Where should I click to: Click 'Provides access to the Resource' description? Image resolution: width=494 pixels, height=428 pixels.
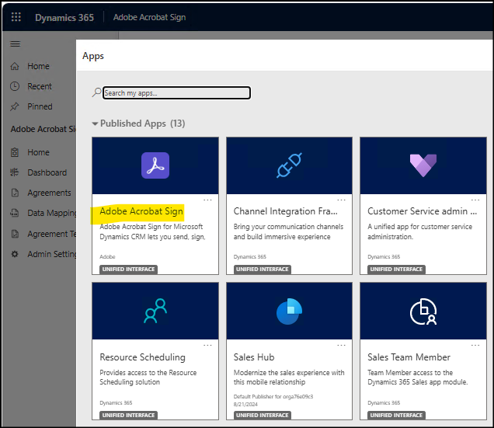[x=148, y=373]
